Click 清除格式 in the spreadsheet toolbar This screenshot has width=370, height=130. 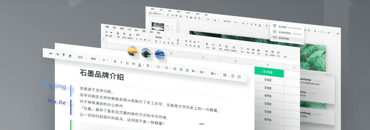click(130, 36)
